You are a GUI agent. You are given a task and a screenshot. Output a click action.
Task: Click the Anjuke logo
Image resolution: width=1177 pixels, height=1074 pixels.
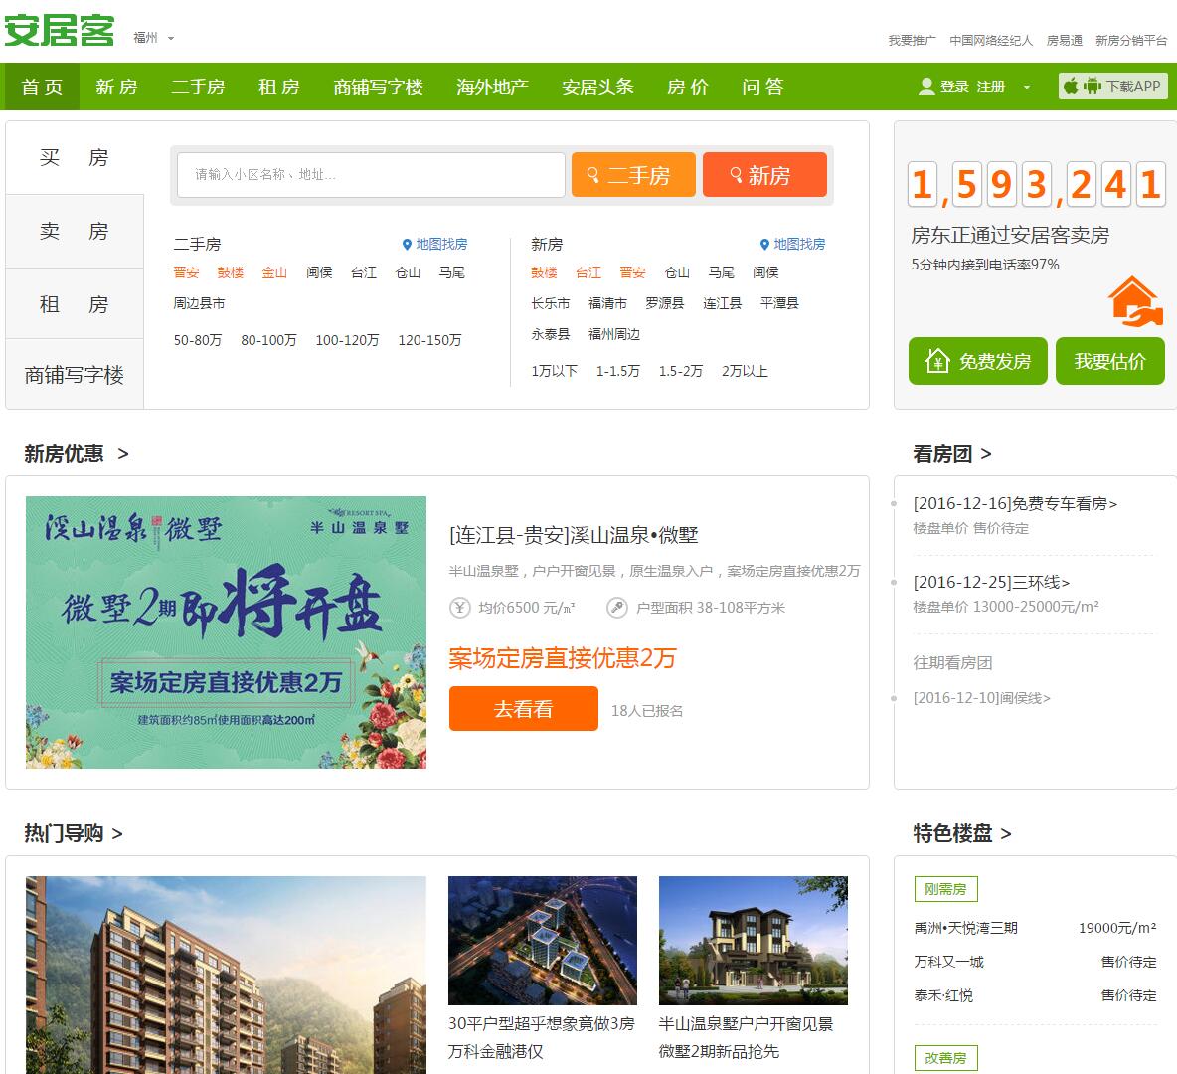[60, 31]
